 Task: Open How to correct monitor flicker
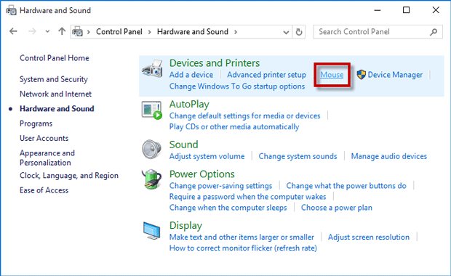(x=243, y=248)
